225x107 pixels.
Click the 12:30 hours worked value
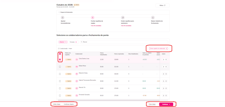(101, 60)
